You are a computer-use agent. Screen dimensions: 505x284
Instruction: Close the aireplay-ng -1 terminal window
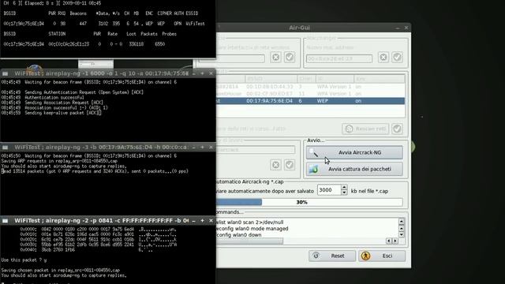(211, 73)
